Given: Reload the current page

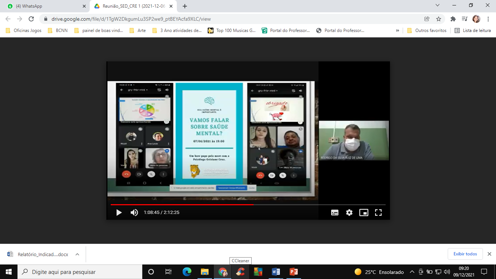Looking at the screenshot, I should (31, 19).
